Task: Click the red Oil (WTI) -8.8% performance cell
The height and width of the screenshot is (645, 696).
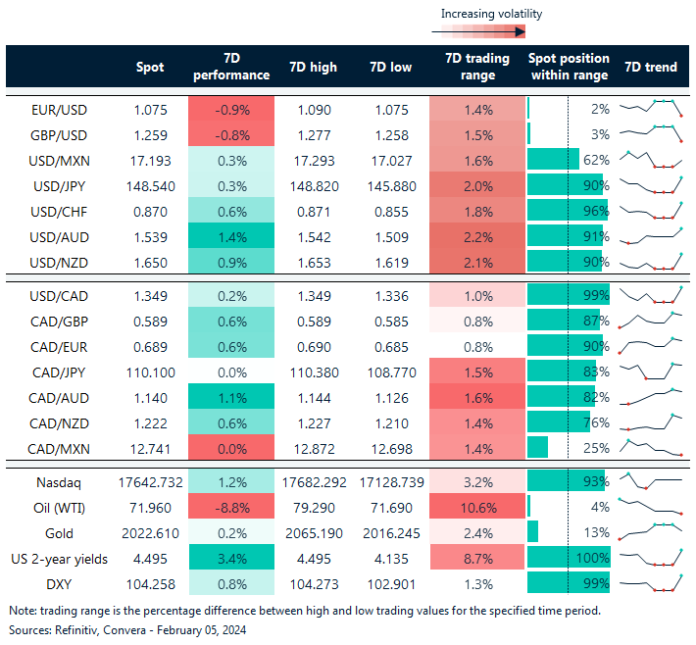Action: [231, 507]
